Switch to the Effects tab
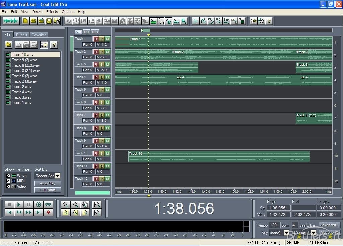Screen dimensions: 343x246 (22, 35)
